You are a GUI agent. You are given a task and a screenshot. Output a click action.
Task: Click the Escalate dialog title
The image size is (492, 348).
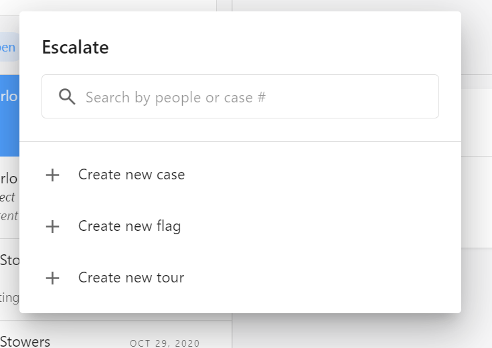(75, 48)
